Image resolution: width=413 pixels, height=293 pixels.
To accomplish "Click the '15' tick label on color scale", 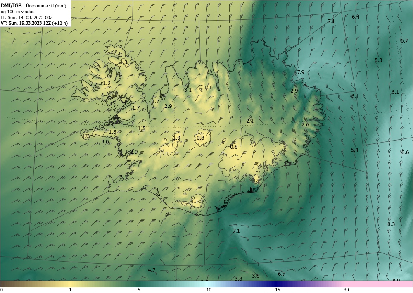I will [278, 290].
